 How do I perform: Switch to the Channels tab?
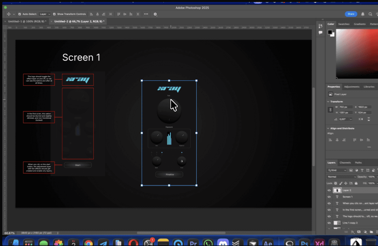coord(345,162)
